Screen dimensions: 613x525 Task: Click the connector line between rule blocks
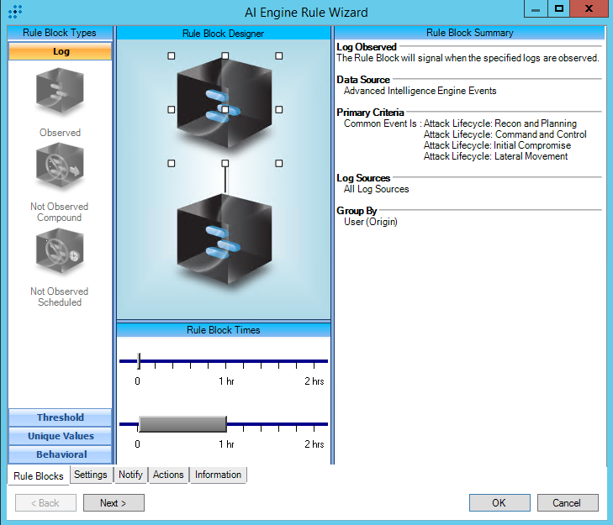point(225,178)
